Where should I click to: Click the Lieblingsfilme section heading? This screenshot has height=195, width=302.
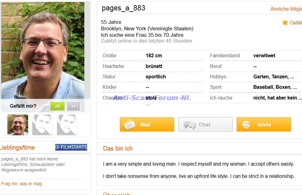[x=17, y=148]
